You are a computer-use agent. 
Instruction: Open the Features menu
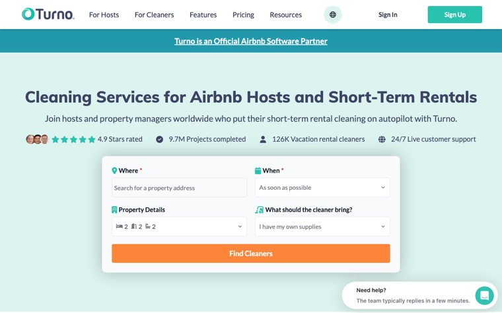click(203, 14)
